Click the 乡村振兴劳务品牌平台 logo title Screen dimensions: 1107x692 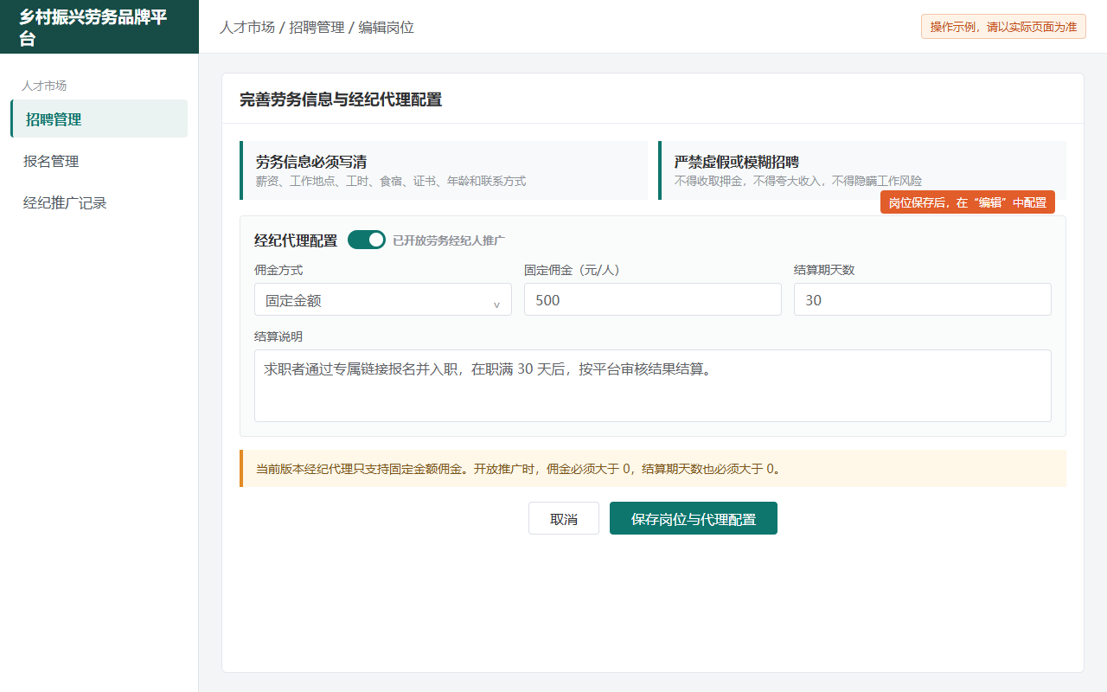point(93,27)
